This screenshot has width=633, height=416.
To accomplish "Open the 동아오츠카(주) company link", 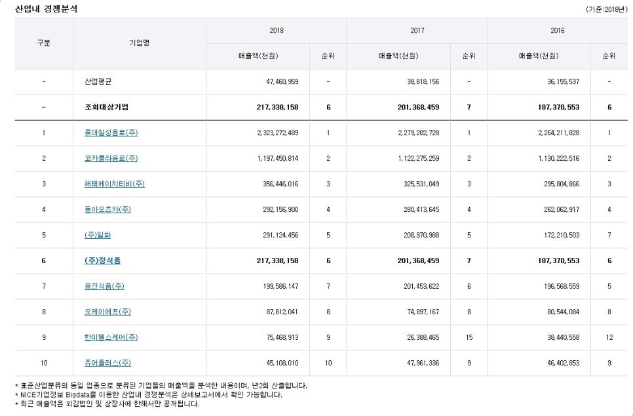I will (107, 209).
